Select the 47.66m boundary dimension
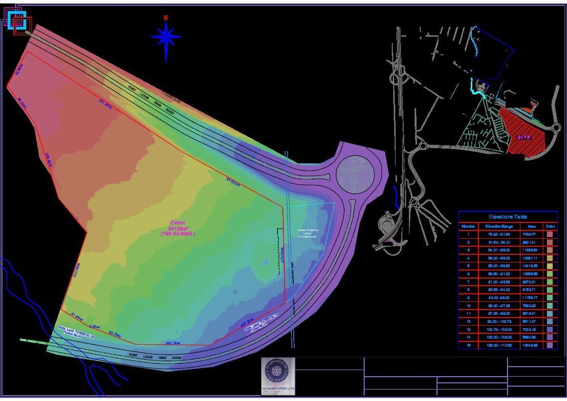This screenshot has width=567, height=401. 77,317
